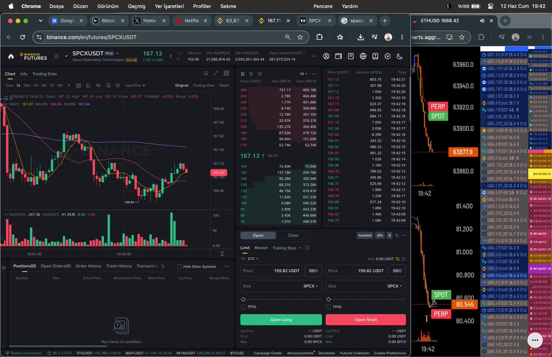Click BBO next to the long price
This screenshot has width=552, height=357.
pos(313,271)
